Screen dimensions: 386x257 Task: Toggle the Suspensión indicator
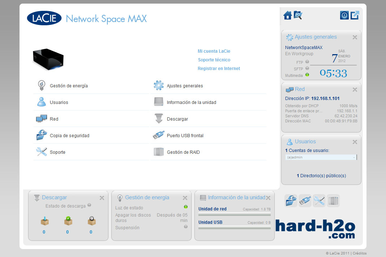coord(186,227)
